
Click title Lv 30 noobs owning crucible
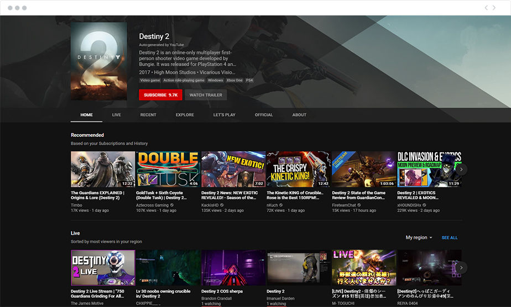[163, 294]
